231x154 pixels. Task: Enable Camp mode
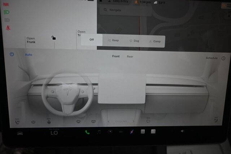coord(155,41)
